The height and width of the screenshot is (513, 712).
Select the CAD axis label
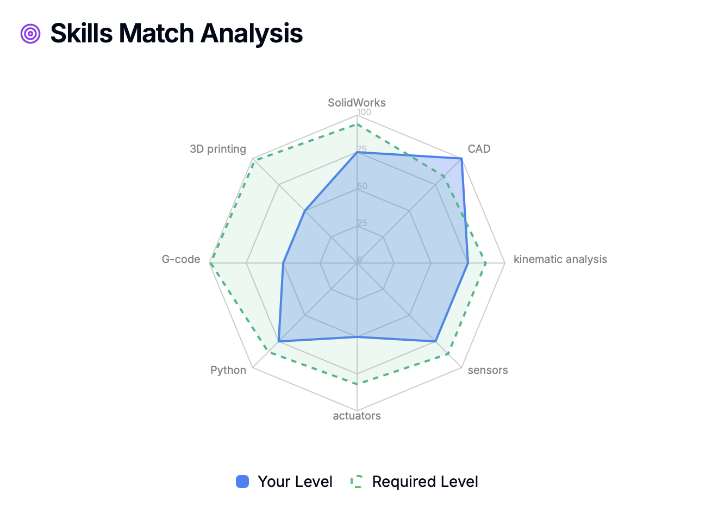tap(479, 149)
